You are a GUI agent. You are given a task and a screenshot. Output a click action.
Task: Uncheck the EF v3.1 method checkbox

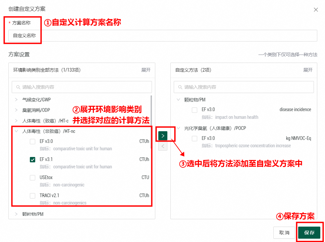tap(33, 160)
